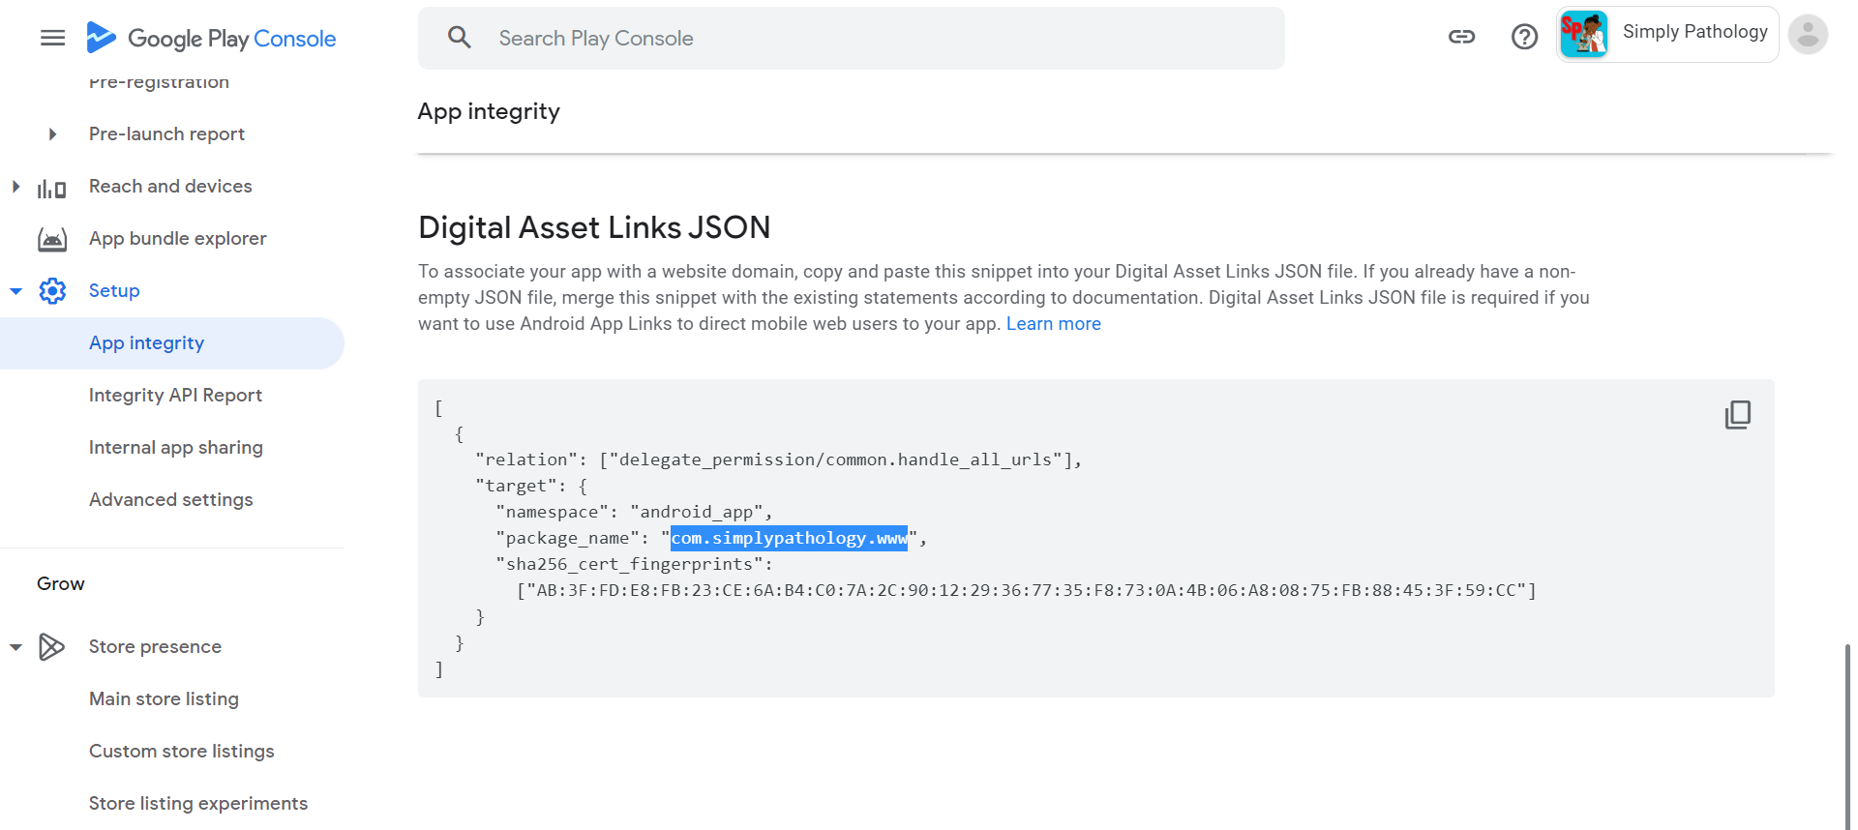Click the Simply Pathology app icon
This screenshot has height=830, width=1858.
click(x=1584, y=35)
